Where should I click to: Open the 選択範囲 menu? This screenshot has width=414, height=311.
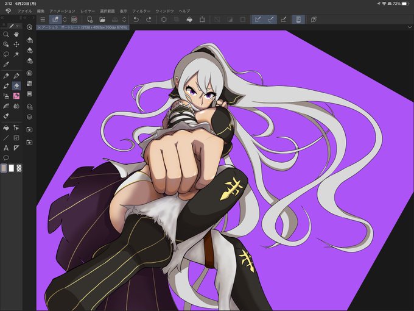(x=107, y=11)
